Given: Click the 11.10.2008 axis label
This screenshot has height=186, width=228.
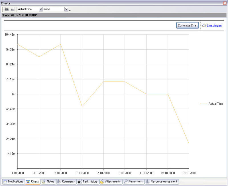Looking at the screenshot, I should coord(146,173).
